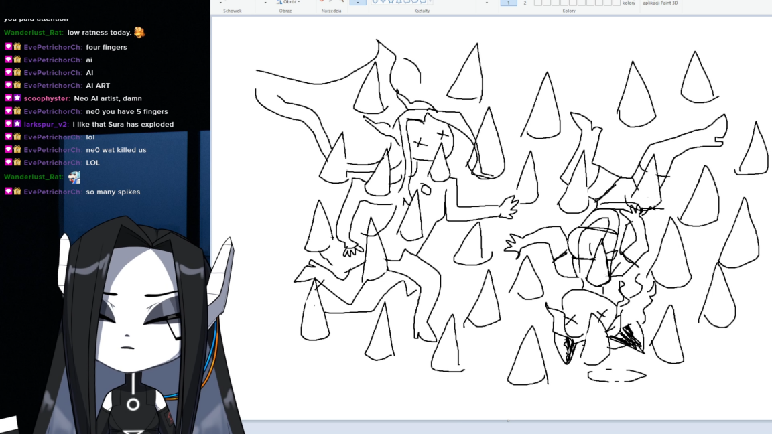772x434 pixels.
Task: Click EvePetrichorCh name beside 'so many spikes'
Action: point(52,192)
